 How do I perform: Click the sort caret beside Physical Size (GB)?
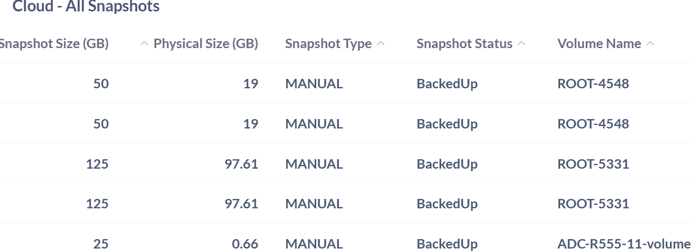[144, 44]
